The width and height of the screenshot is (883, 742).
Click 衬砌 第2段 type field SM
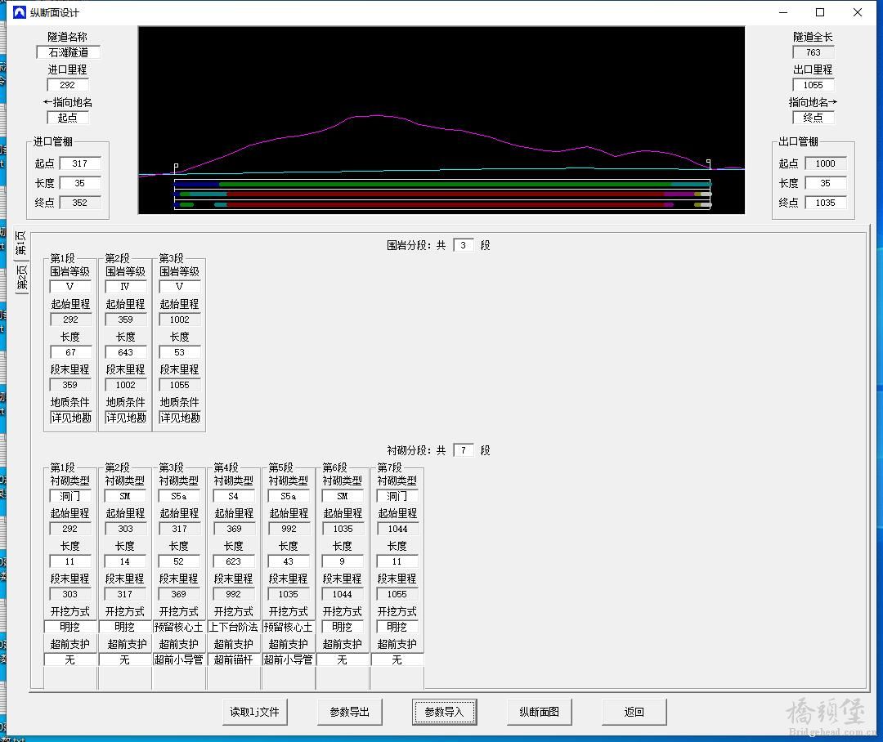tap(125, 497)
